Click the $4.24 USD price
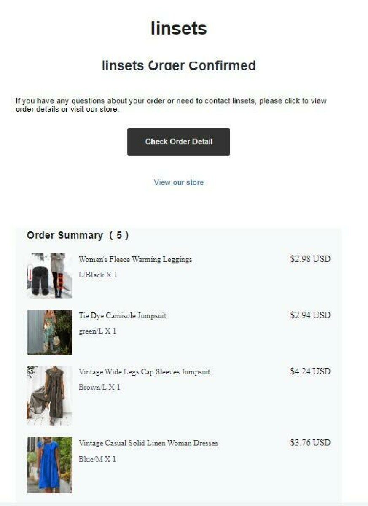 coord(310,371)
